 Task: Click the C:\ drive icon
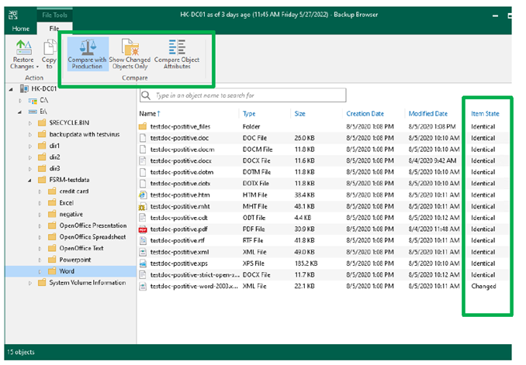click(33, 101)
